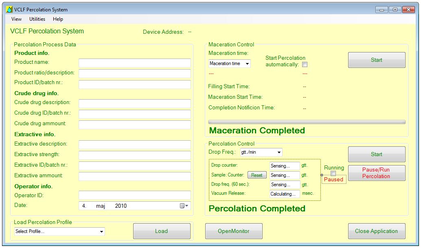Screen dimensions: 421x248
Task: Select the Extractive ammount field
Action: (x=134, y=176)
